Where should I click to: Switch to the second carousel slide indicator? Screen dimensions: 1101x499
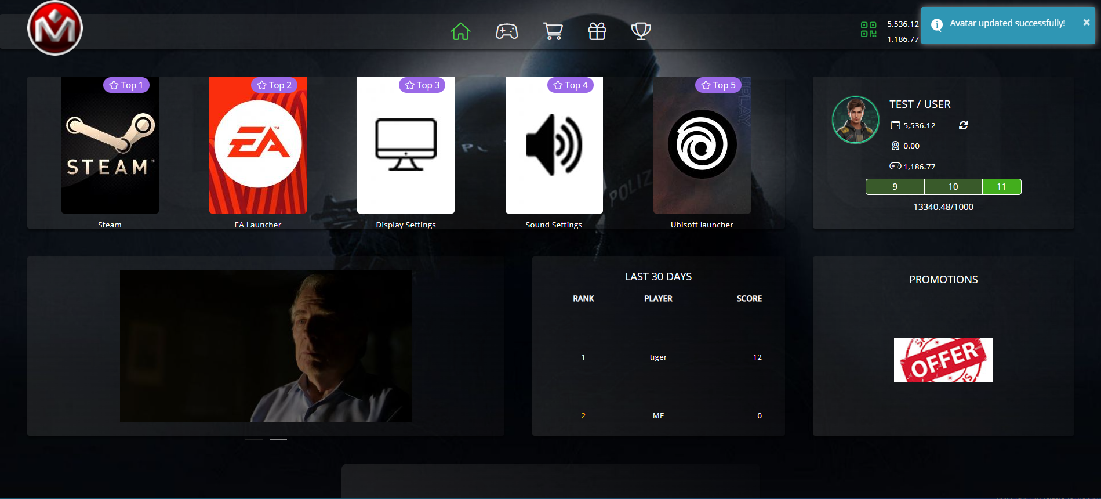pyautogui.click(x=278, y=439)
